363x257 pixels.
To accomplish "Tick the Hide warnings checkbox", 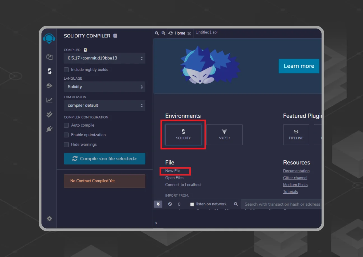I will 66,144.
